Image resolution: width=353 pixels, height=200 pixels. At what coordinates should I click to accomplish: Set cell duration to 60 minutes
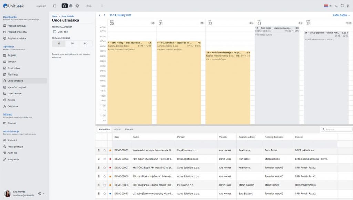pos(85,44)
